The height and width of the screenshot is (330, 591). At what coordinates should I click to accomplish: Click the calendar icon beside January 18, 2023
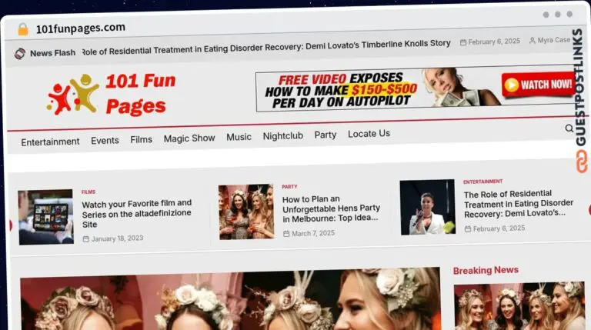click(86, 239)
